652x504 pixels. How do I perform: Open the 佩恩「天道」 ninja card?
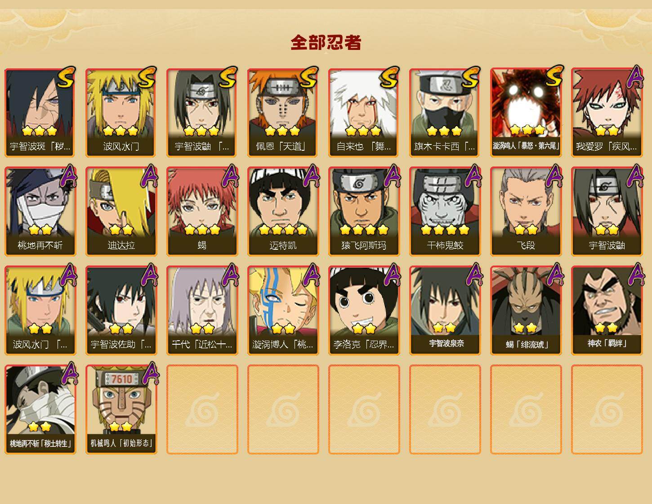[283, 112]
